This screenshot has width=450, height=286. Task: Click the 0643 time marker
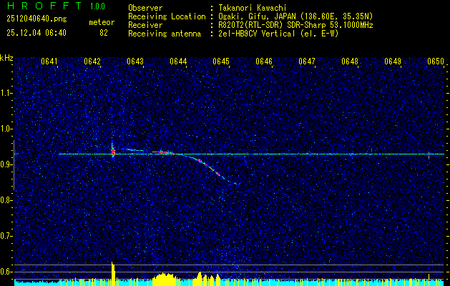click(135, 61)
